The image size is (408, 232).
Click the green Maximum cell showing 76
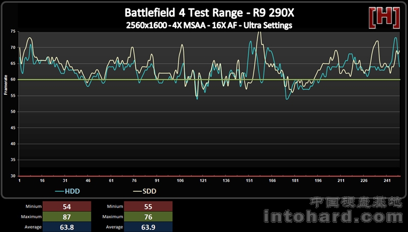point(148,217)
